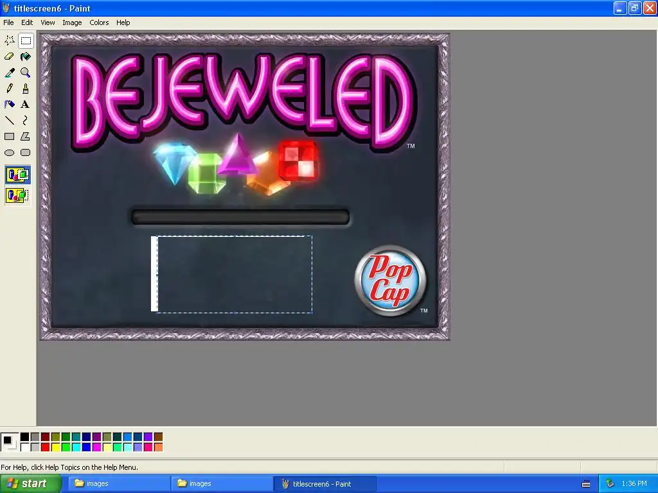Image resolution: width=658 pixels, height=493 pixels.
Task: Click the Windows start button
Action: pos(30,483)
